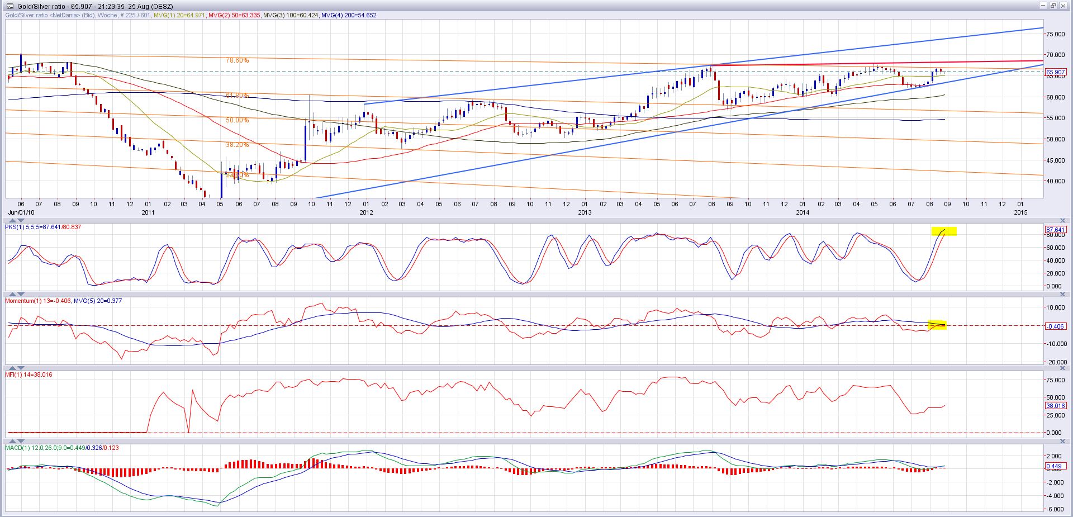Click the yellow highlight on the PKS panel
The height and width of the screenshot is (517, 1073).
pyautogui.click(x=944, y=231)
